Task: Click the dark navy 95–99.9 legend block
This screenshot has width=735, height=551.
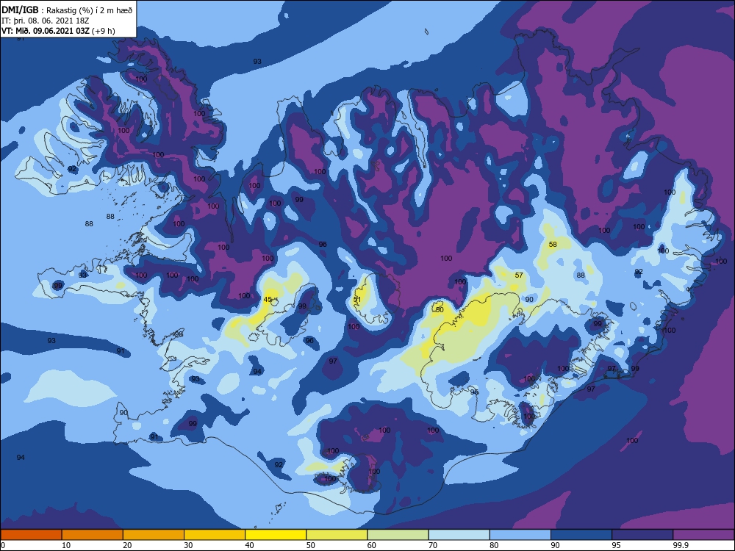Action: click(x=642, y=535)
